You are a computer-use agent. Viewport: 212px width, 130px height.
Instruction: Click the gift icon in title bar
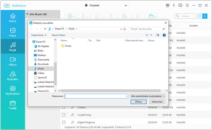(167, 5)
